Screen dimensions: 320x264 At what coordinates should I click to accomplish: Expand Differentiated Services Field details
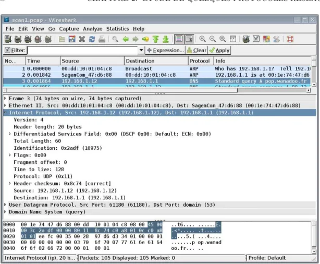click(x=9, y=134)
